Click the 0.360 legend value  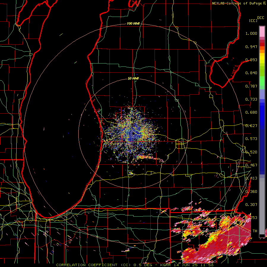pyautogui.click(x=251, y=192)
